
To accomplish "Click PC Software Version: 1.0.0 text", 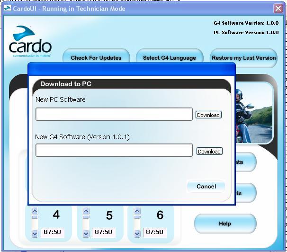I will pos(246,33).
